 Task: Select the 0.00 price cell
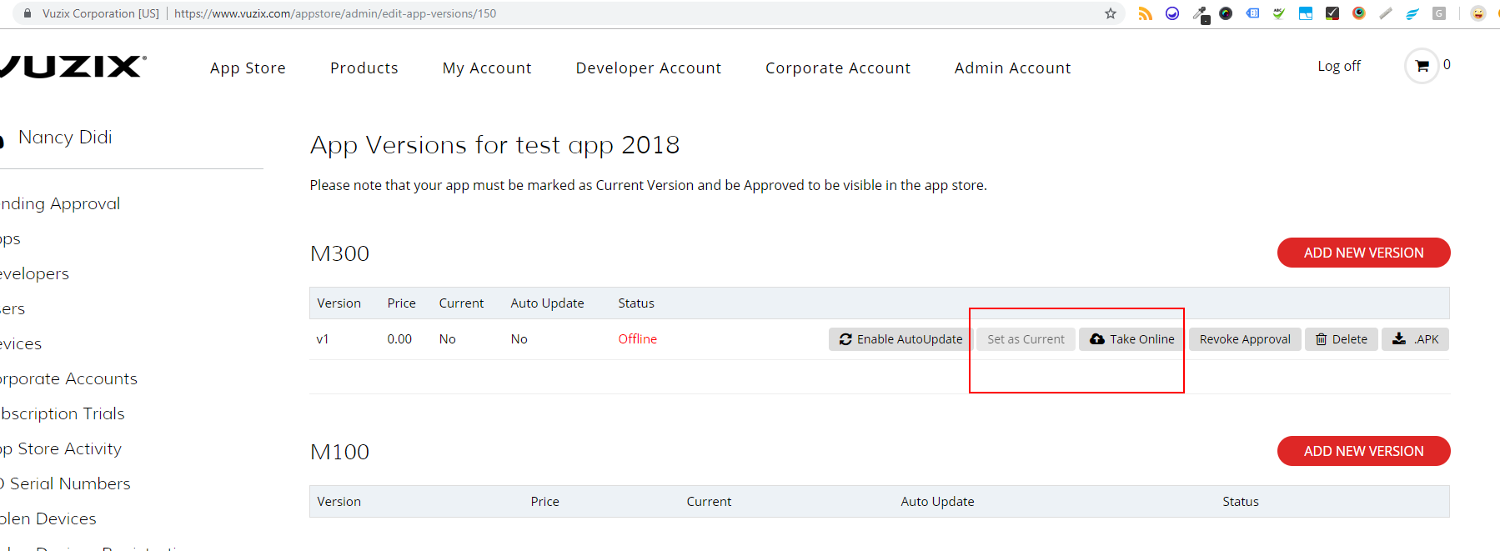pyautogui.click(x=399, y=339)
